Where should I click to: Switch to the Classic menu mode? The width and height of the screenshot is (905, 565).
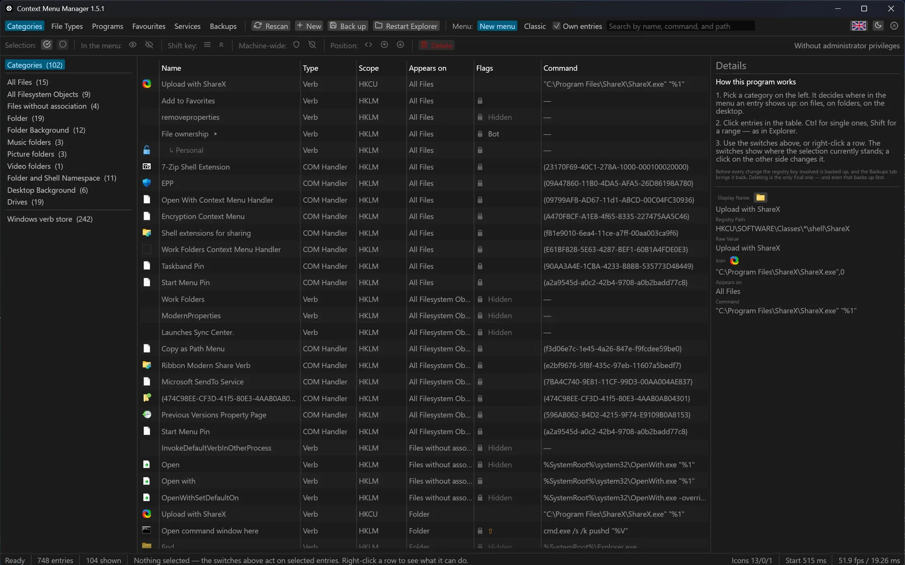tap(535, 26)
